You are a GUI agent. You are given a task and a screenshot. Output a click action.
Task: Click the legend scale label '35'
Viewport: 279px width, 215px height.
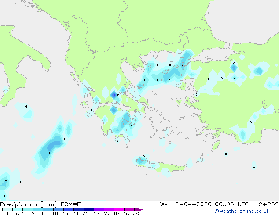(x=106, y=213)
